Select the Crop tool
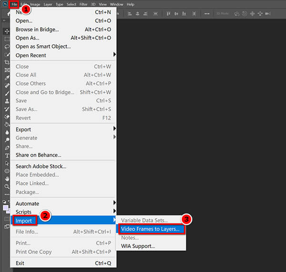This screenshot has width=286, height=272. (x=7, y=62)
